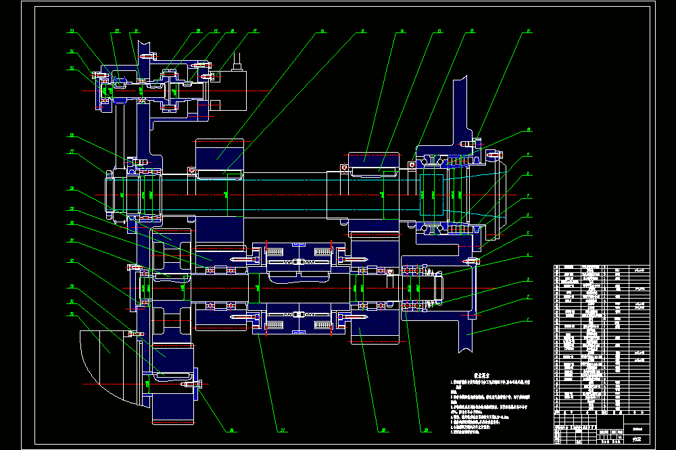Click callout number 35 on the left

tap(72, 314)
